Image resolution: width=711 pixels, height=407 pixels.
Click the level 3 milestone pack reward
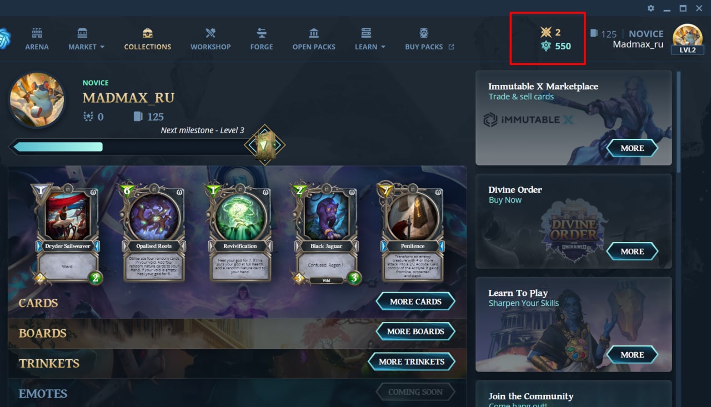(265, 145)
